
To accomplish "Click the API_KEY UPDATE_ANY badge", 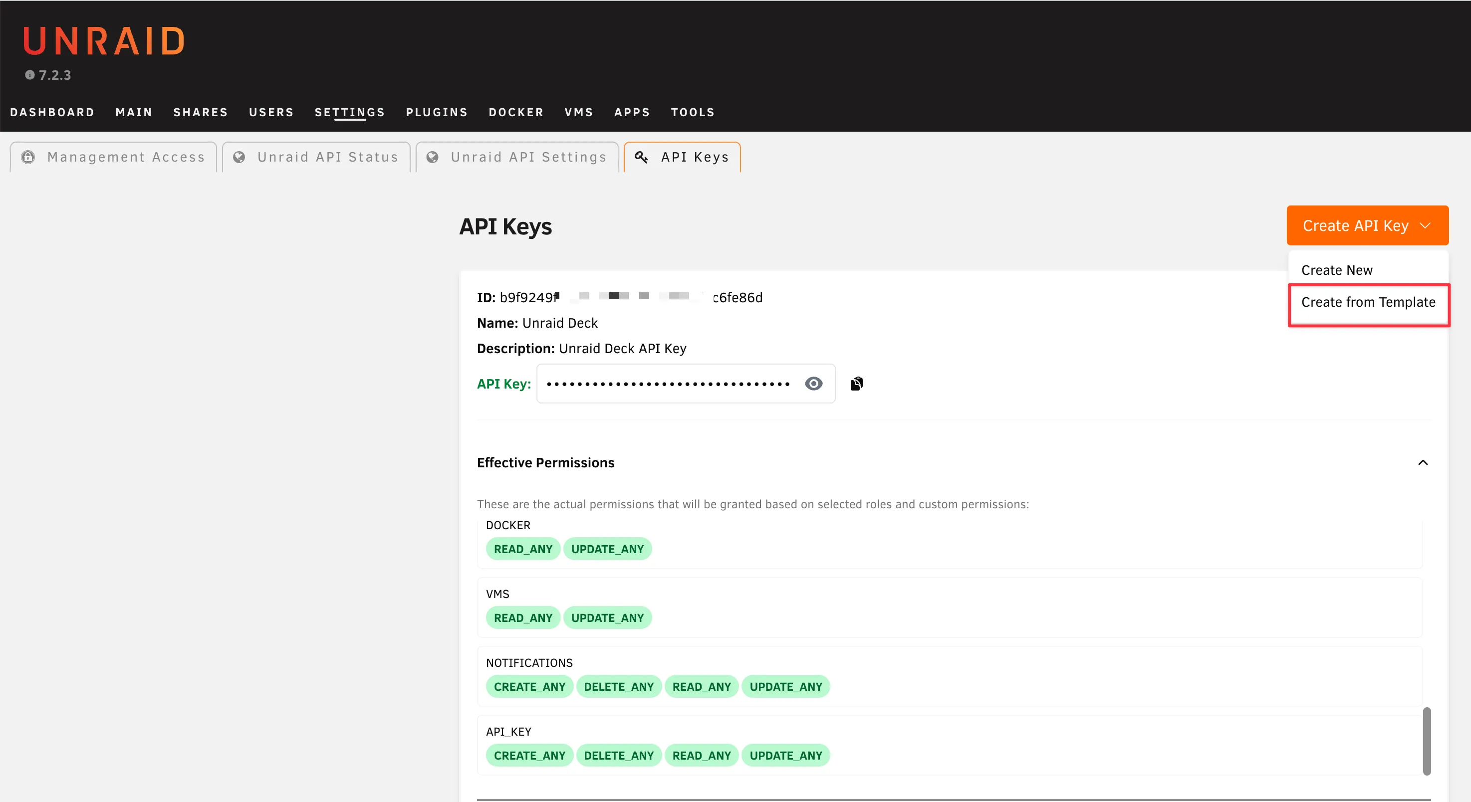I will (786, 756).
